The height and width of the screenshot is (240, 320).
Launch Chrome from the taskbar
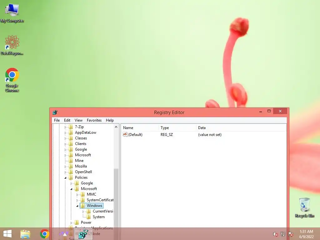pyautogui.click(x=44, y=234)
